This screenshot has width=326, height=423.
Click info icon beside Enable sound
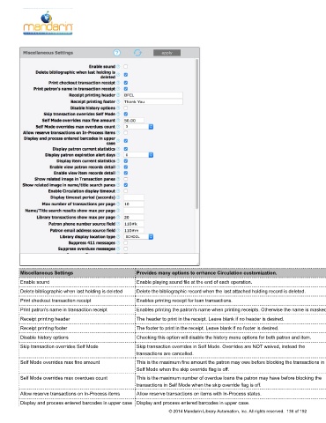pos(118,67)
